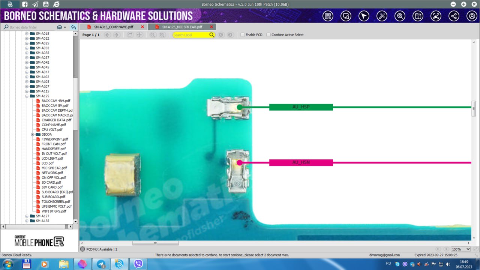Open the user account profile icon
The height and width of the screenshot is (270, 480).
coord(472,16)
